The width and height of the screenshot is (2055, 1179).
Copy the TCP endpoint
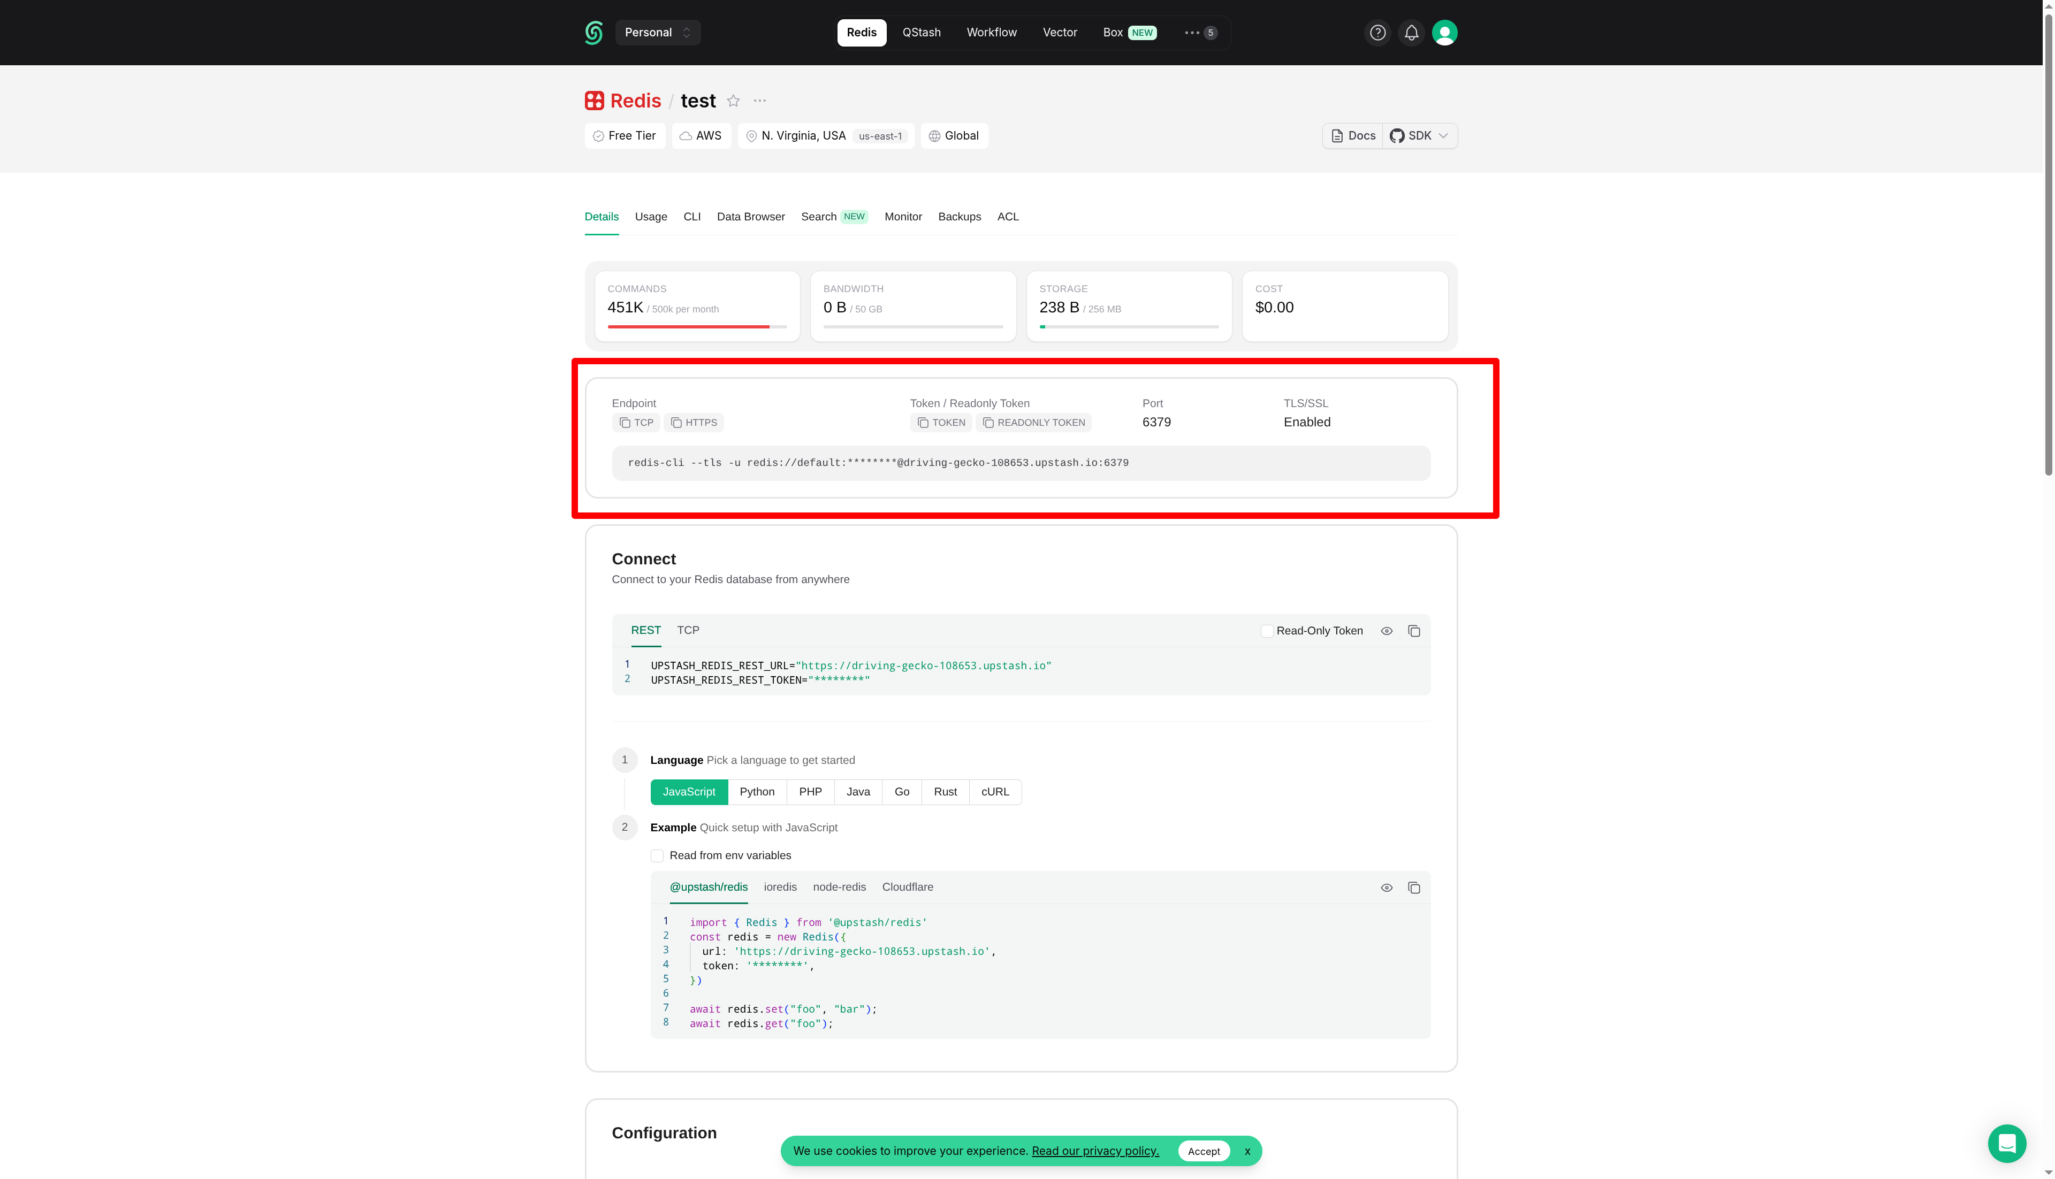click(x=636, y=423)
